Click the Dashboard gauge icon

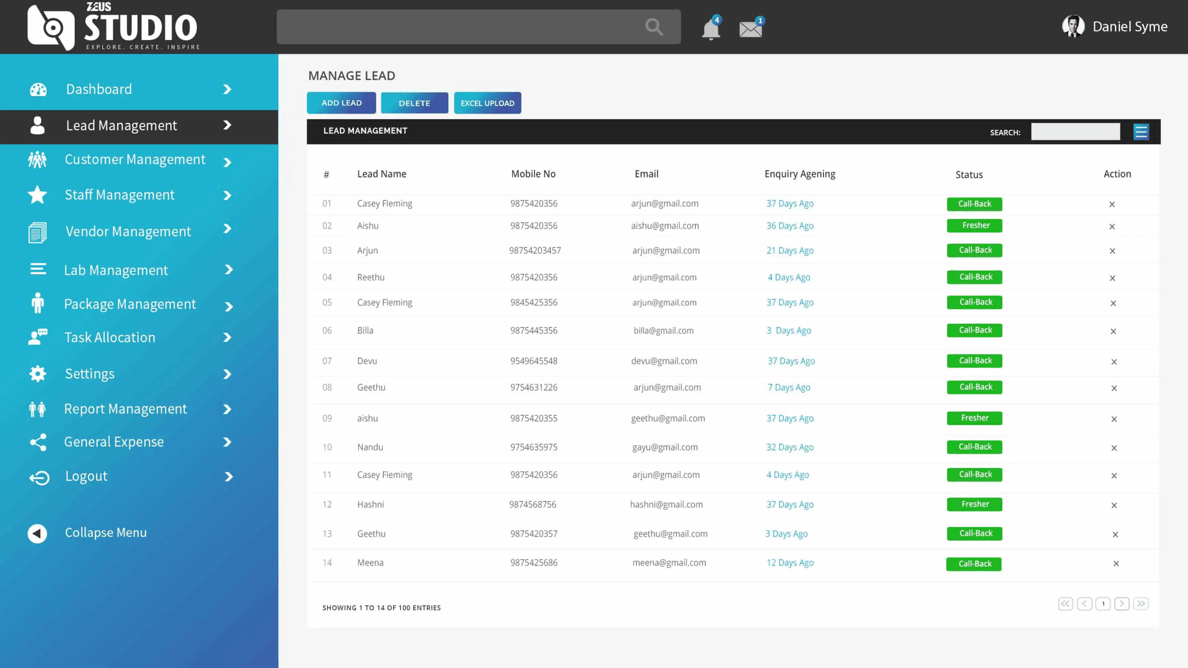(38, 89)
